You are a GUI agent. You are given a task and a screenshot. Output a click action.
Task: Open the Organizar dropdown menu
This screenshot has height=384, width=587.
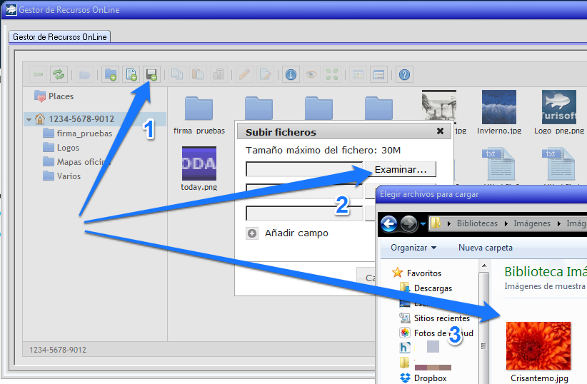[413, 248]
